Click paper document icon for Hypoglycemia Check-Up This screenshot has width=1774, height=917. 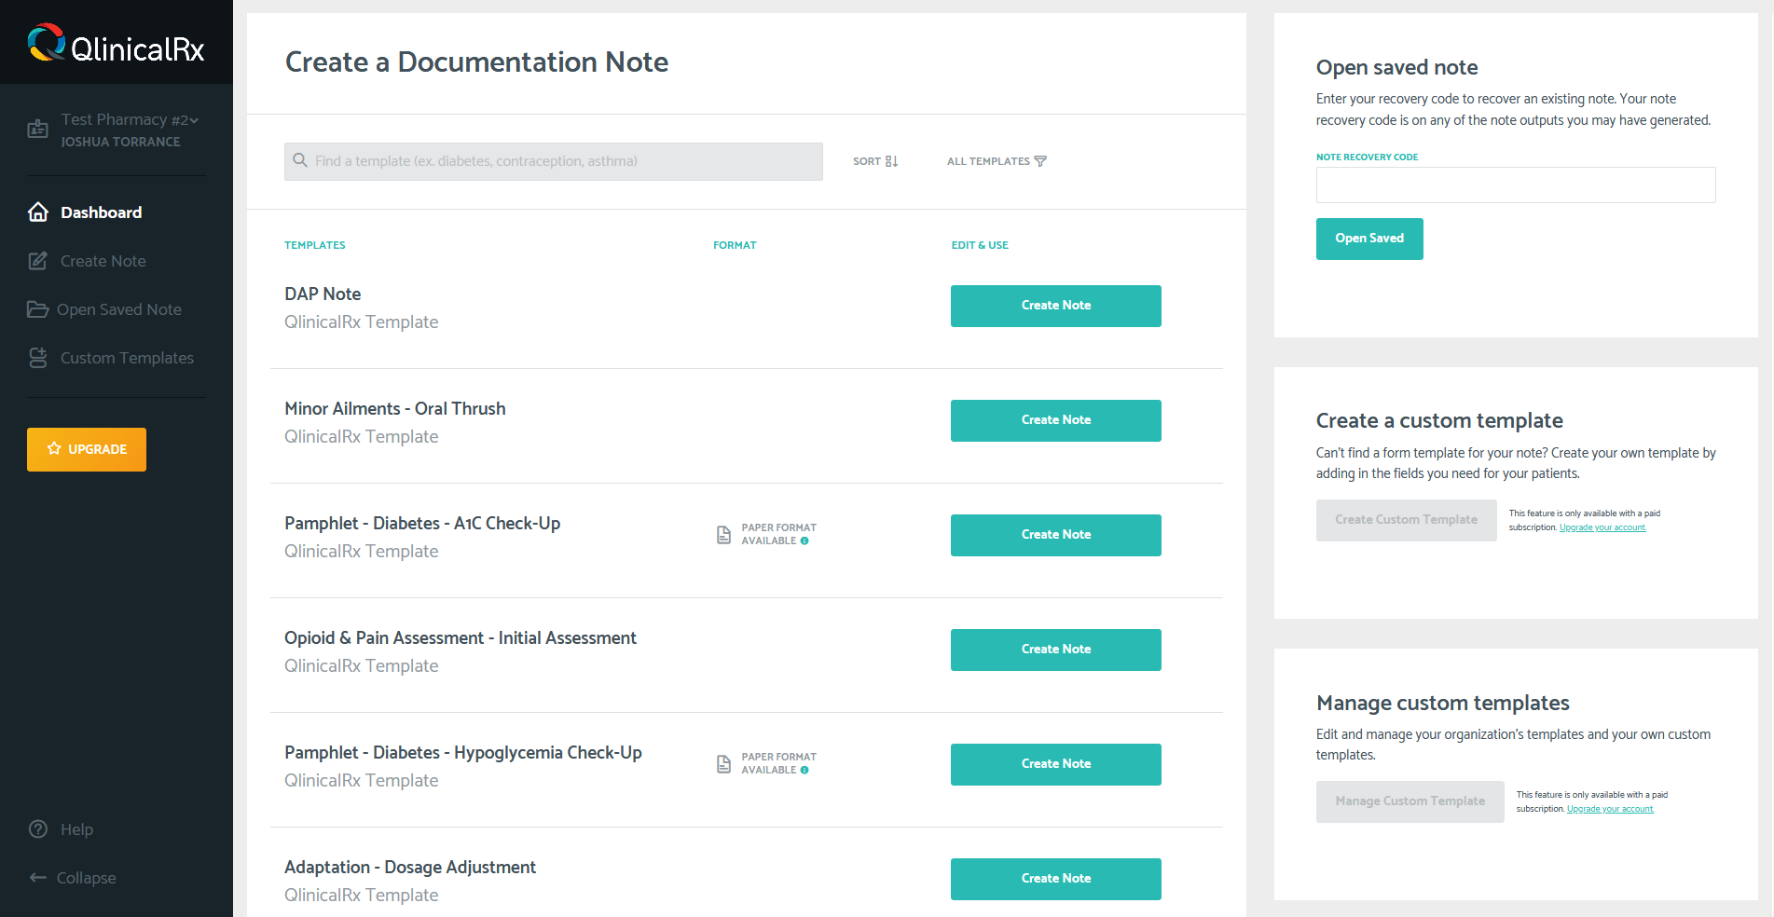[x=723, y=764]
